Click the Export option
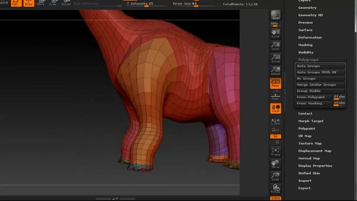357x201 pixels. 304,188
